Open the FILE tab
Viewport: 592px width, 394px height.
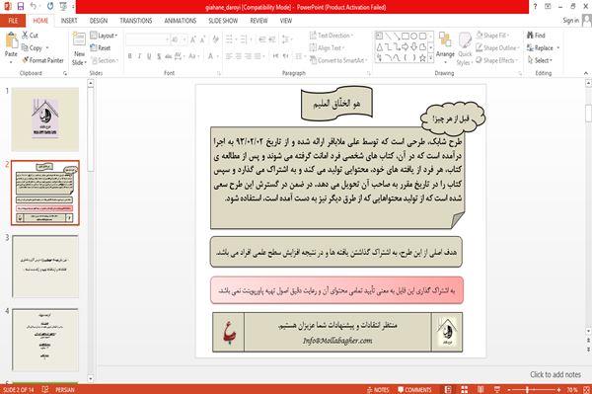coord(13,21)
